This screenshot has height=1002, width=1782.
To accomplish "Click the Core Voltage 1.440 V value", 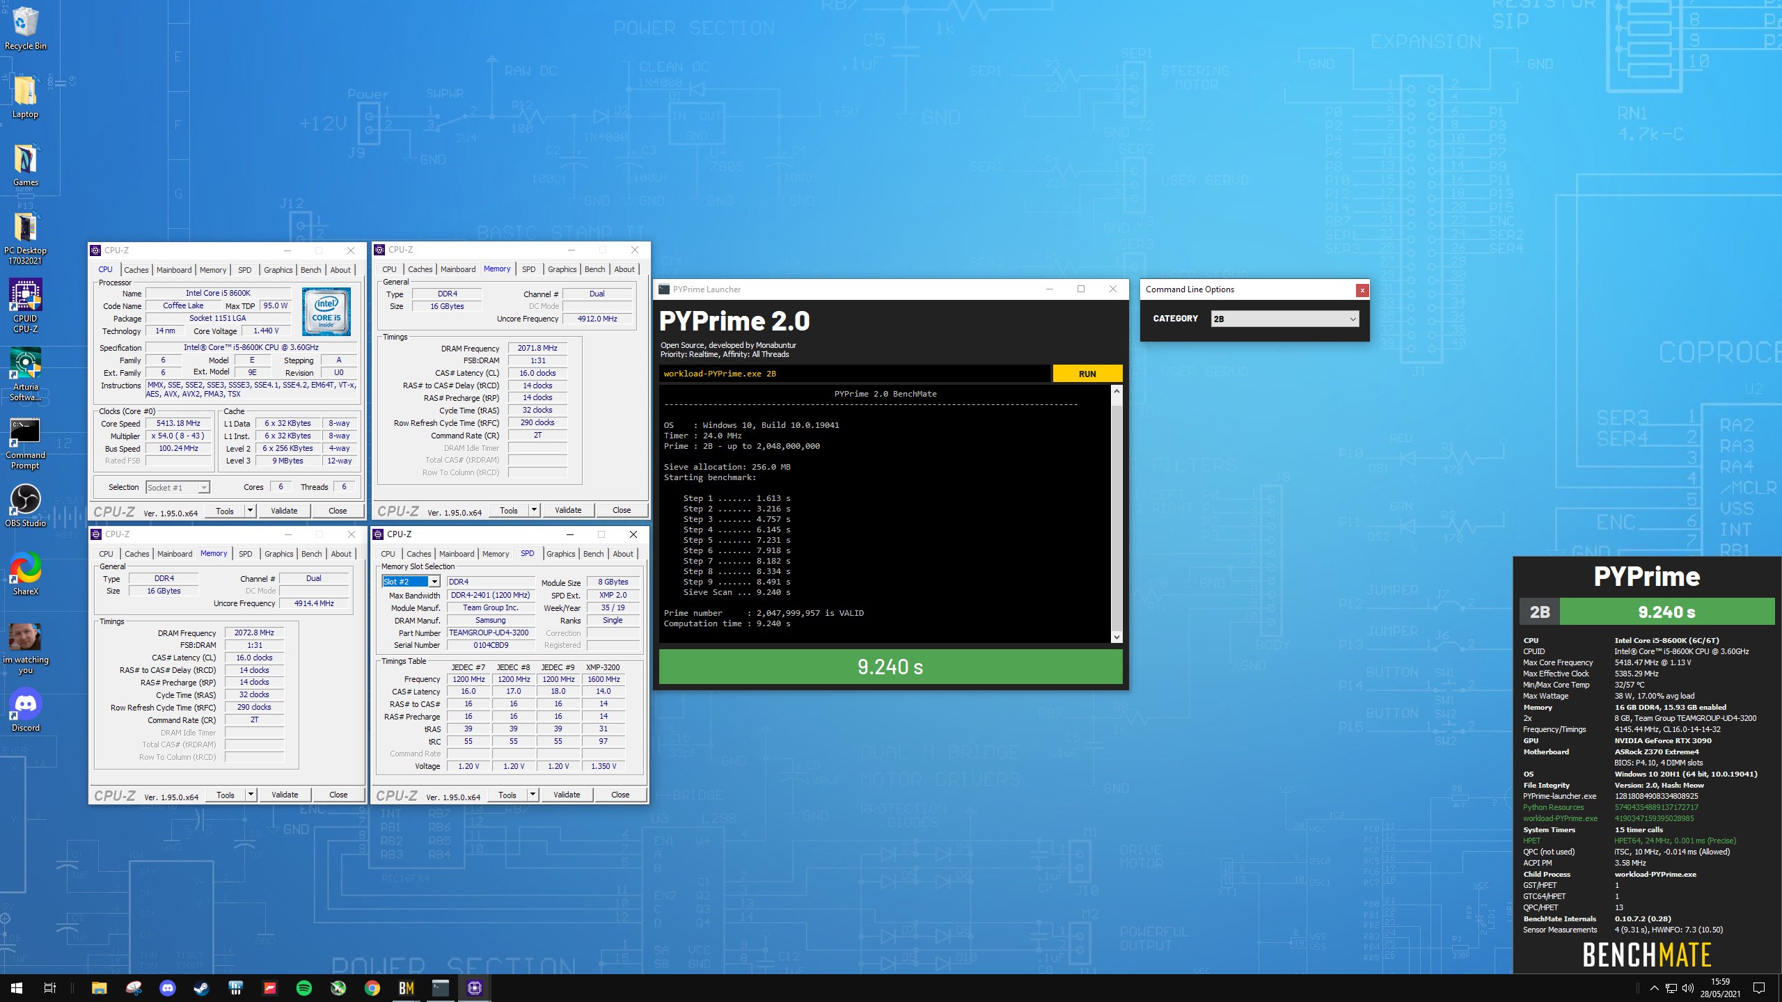I will click(266, 331).
